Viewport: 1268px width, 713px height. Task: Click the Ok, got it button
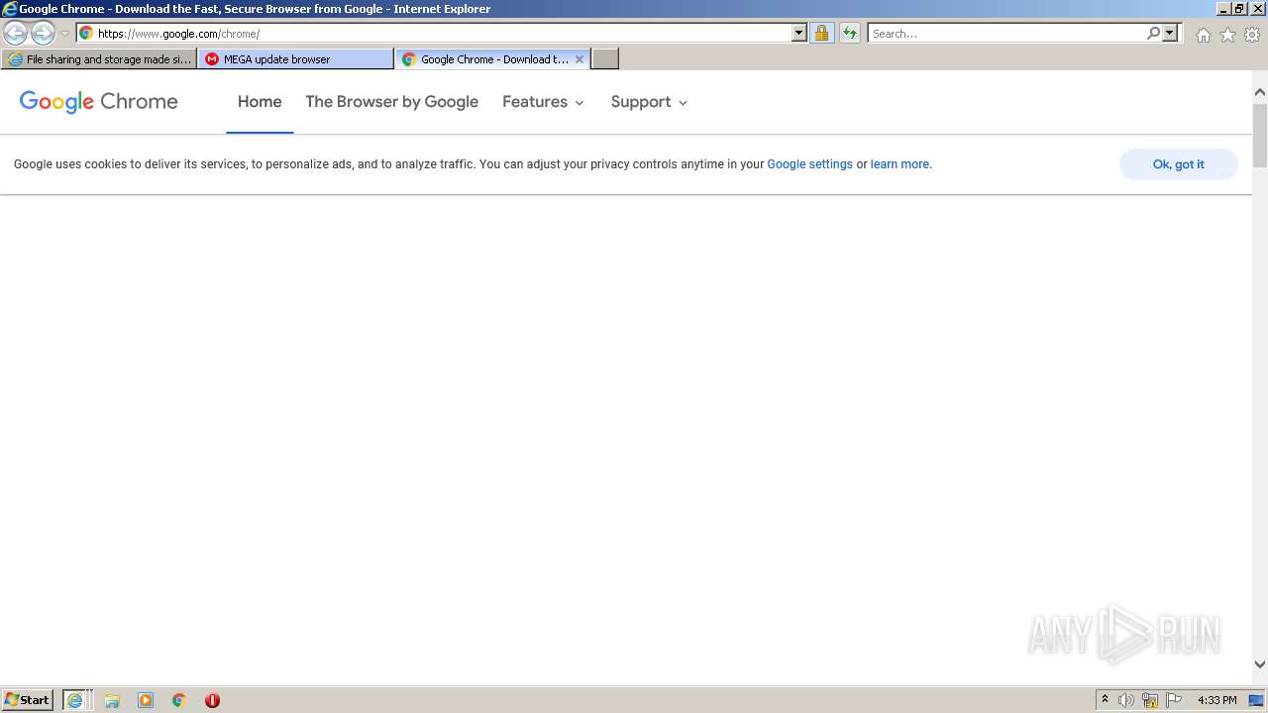(1178, 164)
